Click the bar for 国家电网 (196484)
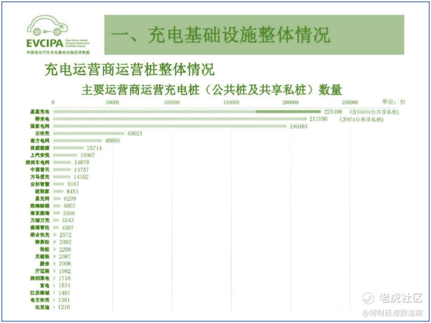Viewport: 431px width, 323px height. tap(169, 126)
